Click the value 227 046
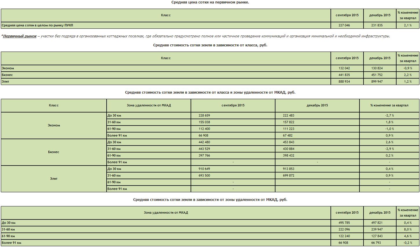This screenshot has height=247, width=420. click(x=344, y=25)
